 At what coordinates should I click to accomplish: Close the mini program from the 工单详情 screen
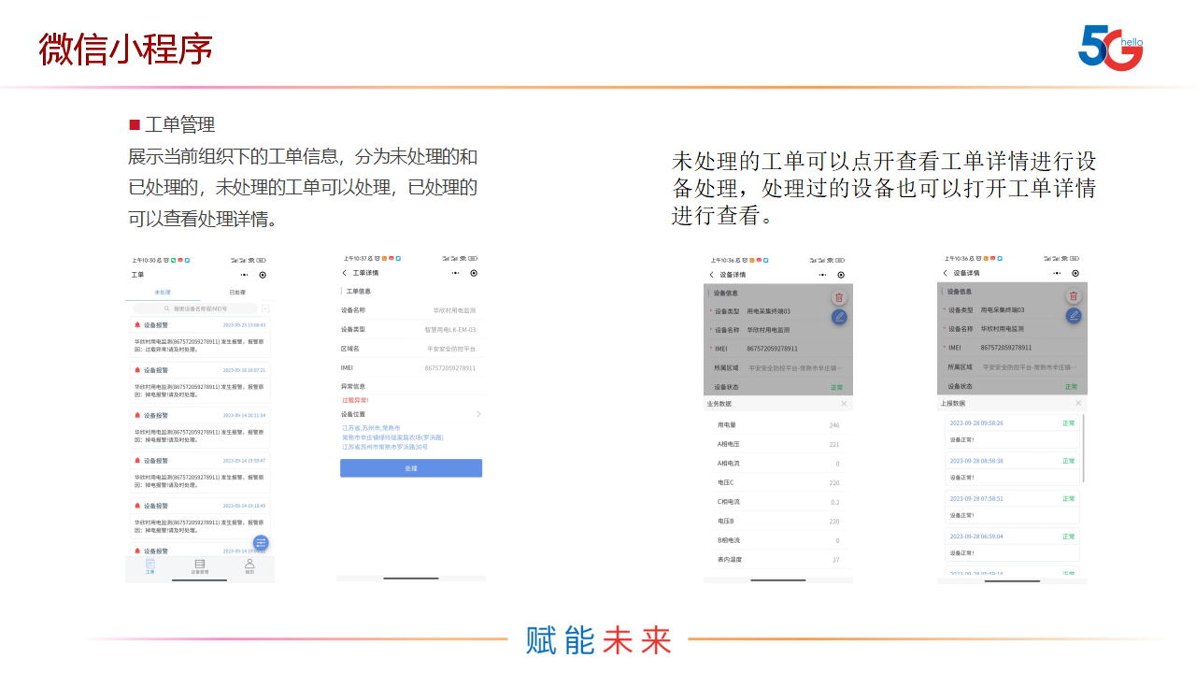474,273
